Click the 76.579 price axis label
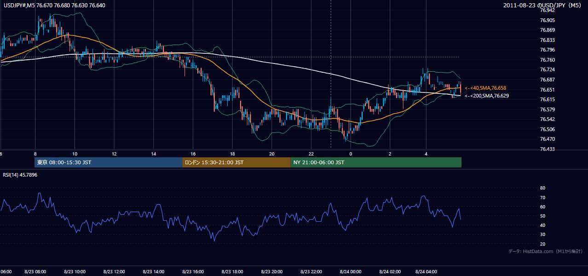Image resolution: width=588 pixels, height=276 pixels. 548,109
